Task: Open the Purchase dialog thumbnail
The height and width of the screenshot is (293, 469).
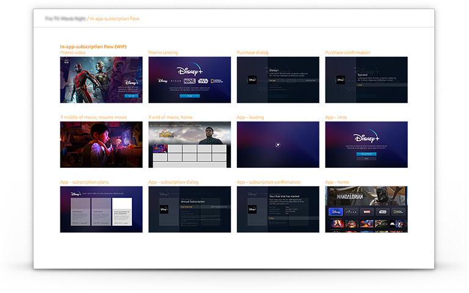Action: [x=278, y=80]
